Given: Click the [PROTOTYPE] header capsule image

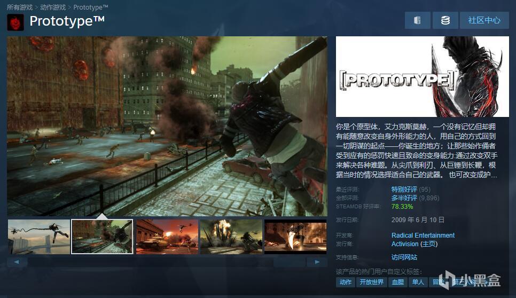Looking at the screenshot, I should (422, 77).
